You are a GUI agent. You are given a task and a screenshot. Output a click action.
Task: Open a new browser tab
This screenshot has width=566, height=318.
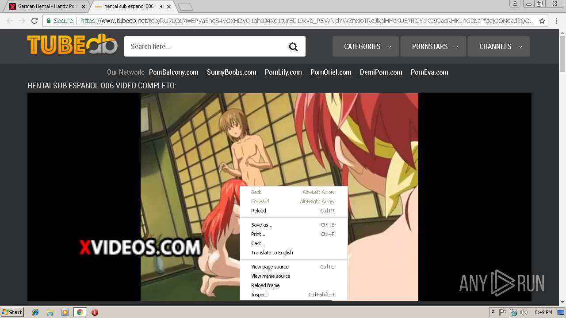pyautogui.click(x=185, y=7)
